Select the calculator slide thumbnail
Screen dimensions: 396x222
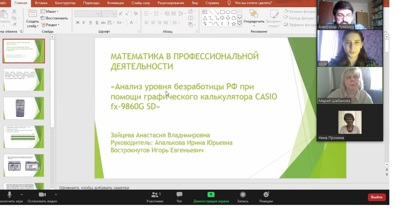[x=24, y=108]
